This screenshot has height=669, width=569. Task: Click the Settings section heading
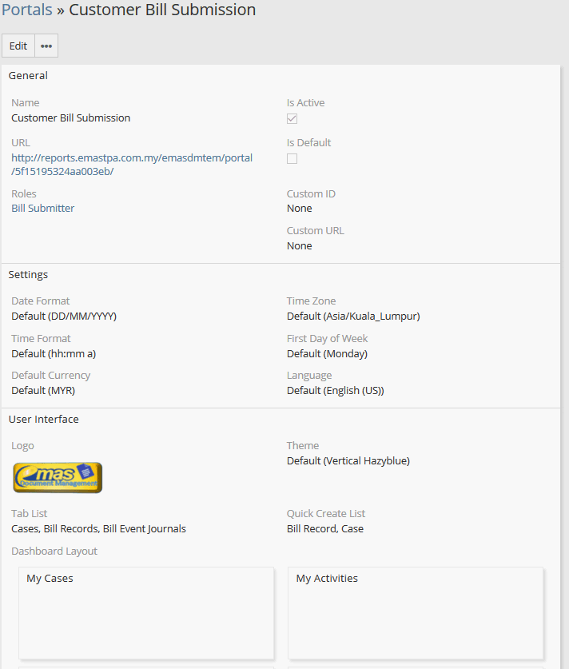(28, 274)
